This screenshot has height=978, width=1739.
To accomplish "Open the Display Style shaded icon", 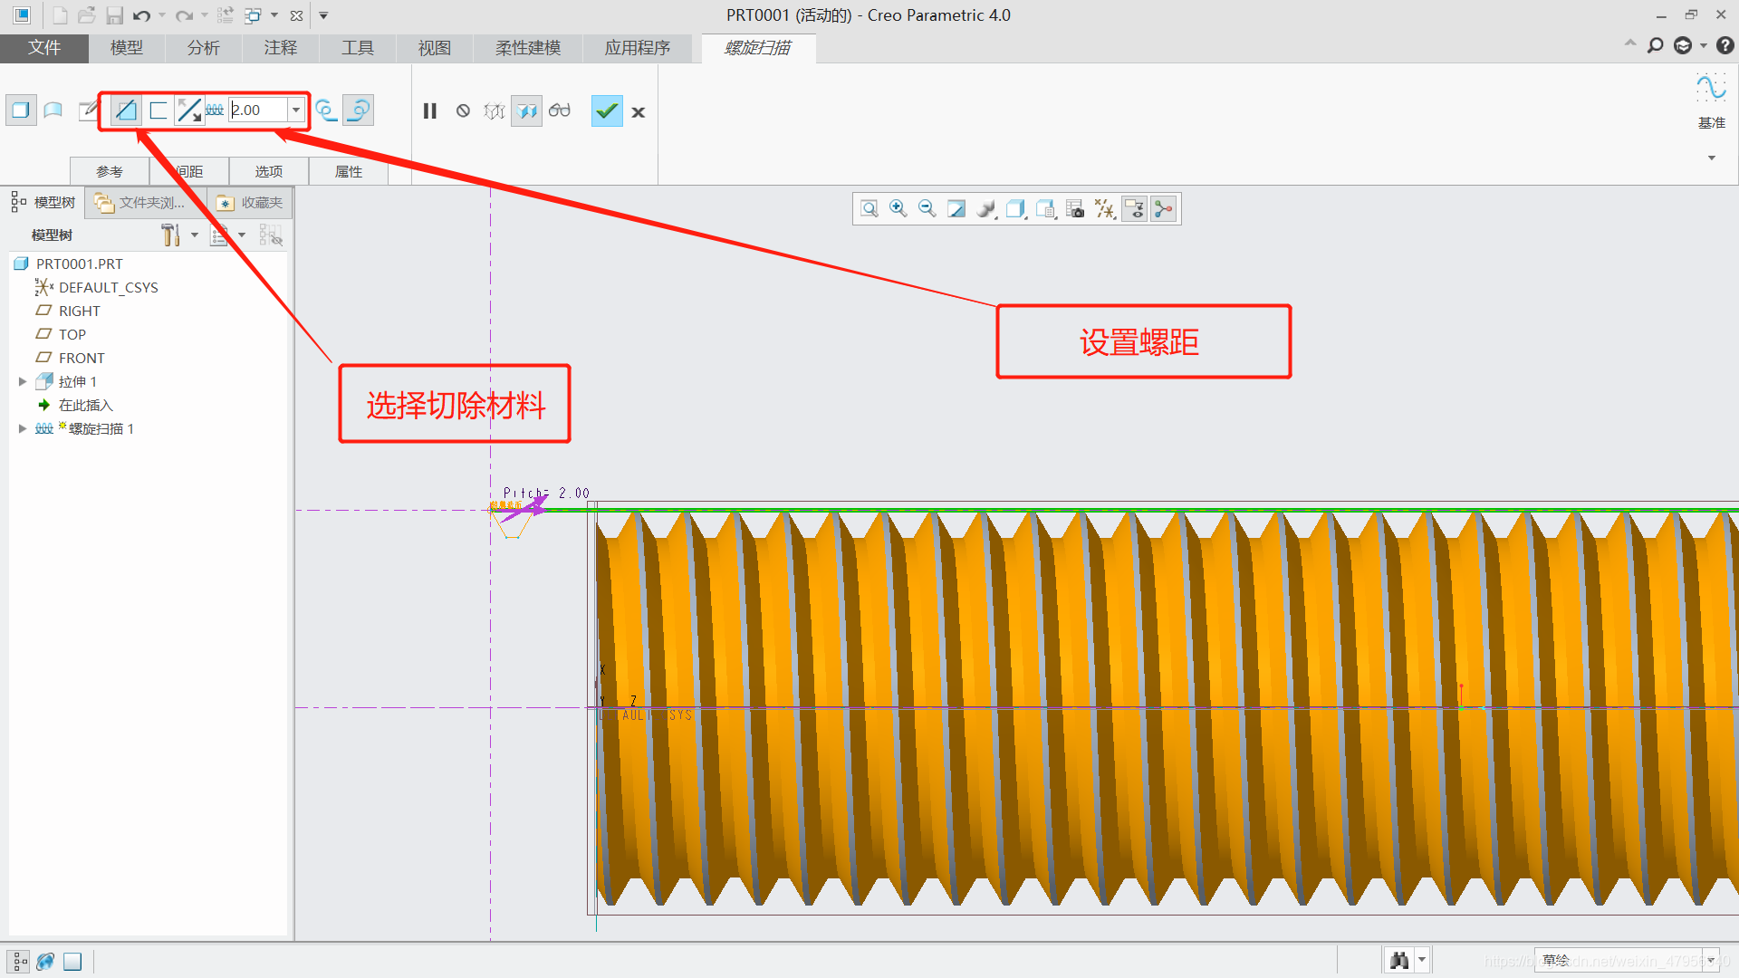I will (x=985, y=209).
